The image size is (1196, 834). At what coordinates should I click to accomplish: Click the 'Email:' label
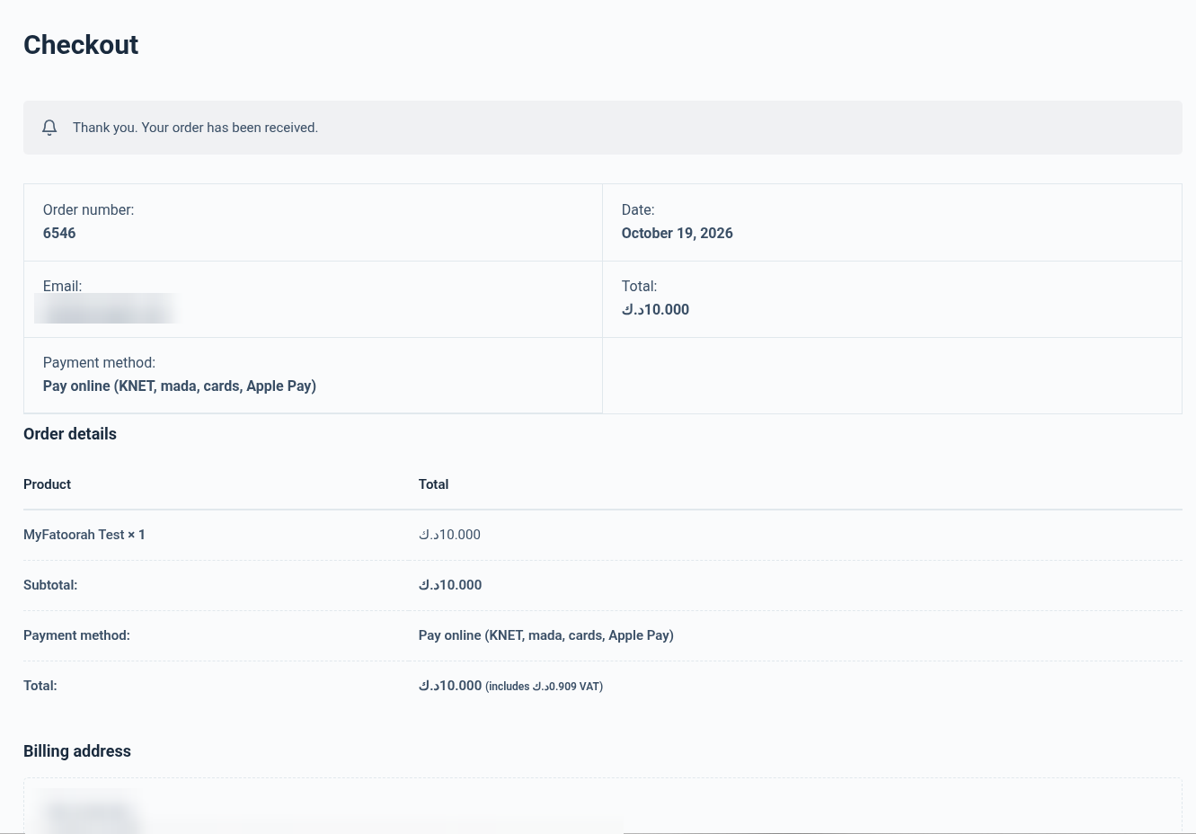coord(62,286)
